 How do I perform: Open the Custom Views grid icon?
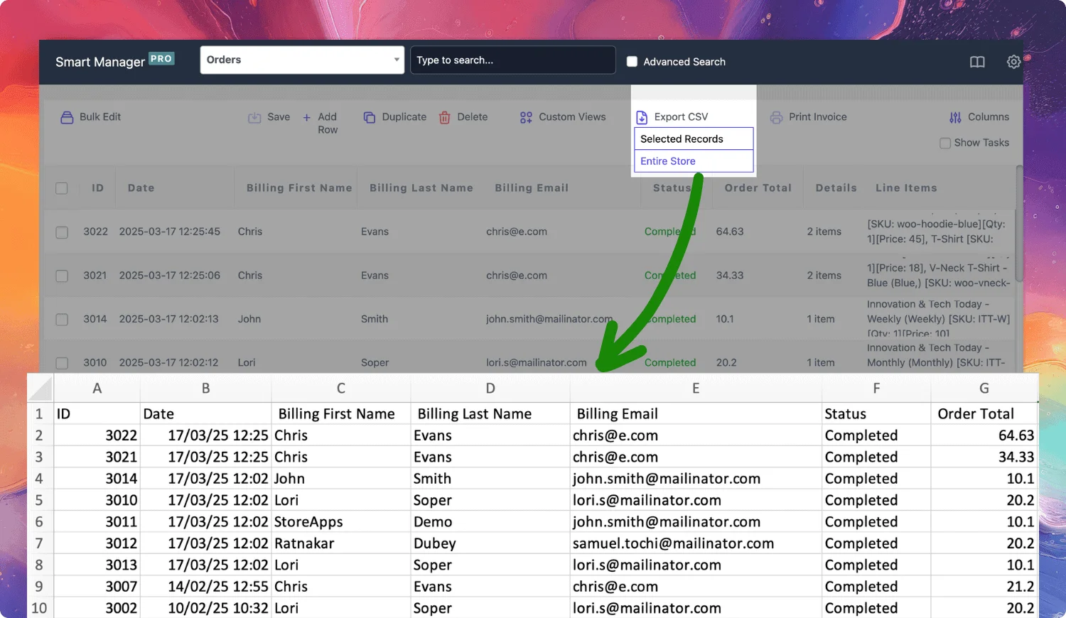point(526,117)
